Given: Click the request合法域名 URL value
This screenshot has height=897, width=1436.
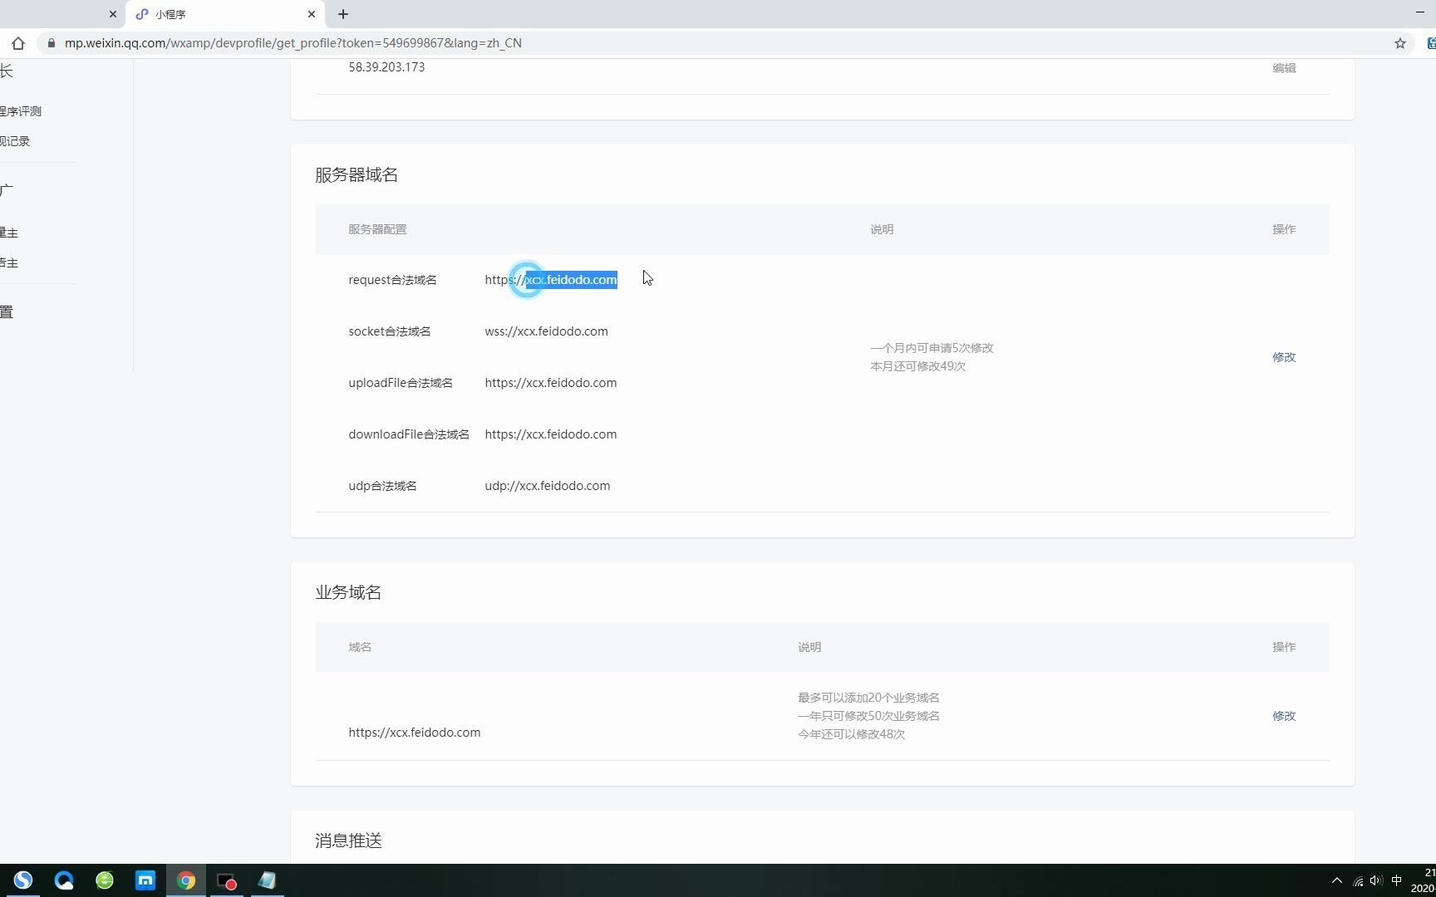Looking at the screenshot, I should click(x=551, y=280).
